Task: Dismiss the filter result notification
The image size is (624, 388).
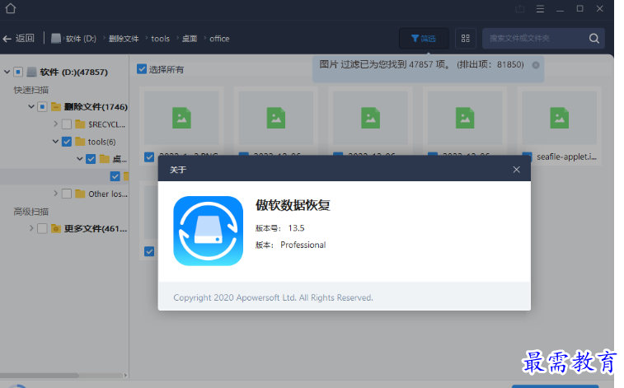Action: coord(536,65)
